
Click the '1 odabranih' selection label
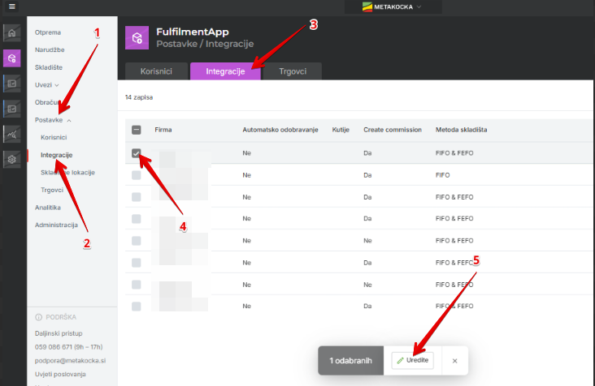[x=350, y=361]
